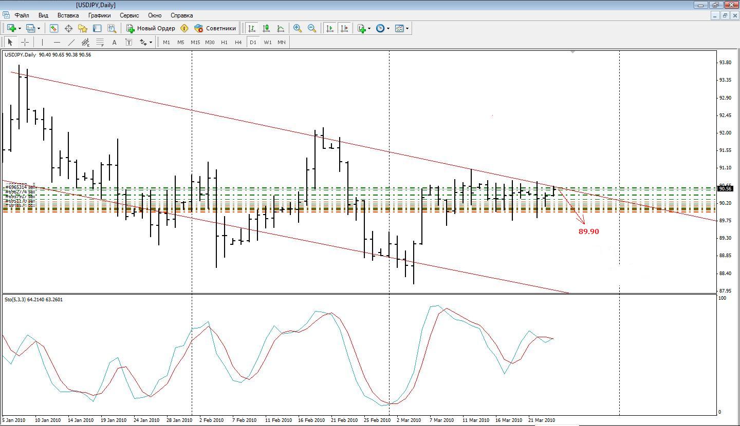Image resolution: width=740 pixels, height=426 pixels.
Task: Select the Arrows drawing tool
Action: pyautogui.click(x=143, y=42)
